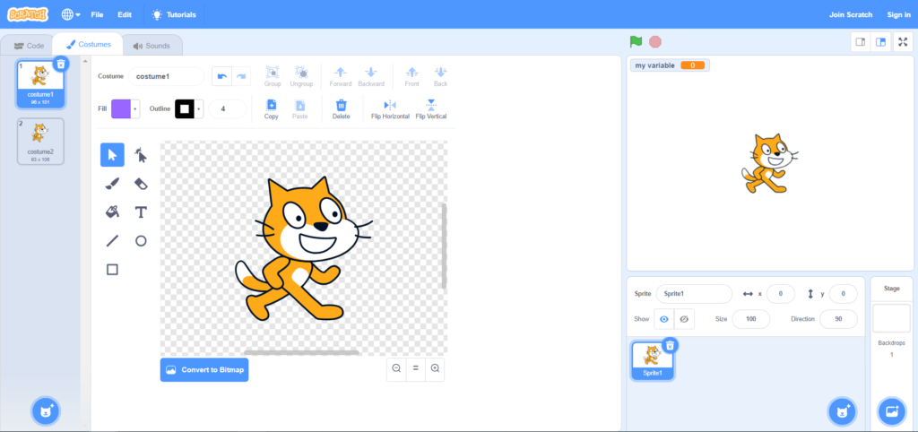Click the Redo arrow button
The height and width of the screenshot is (432, 918).
tap(240, 76)
